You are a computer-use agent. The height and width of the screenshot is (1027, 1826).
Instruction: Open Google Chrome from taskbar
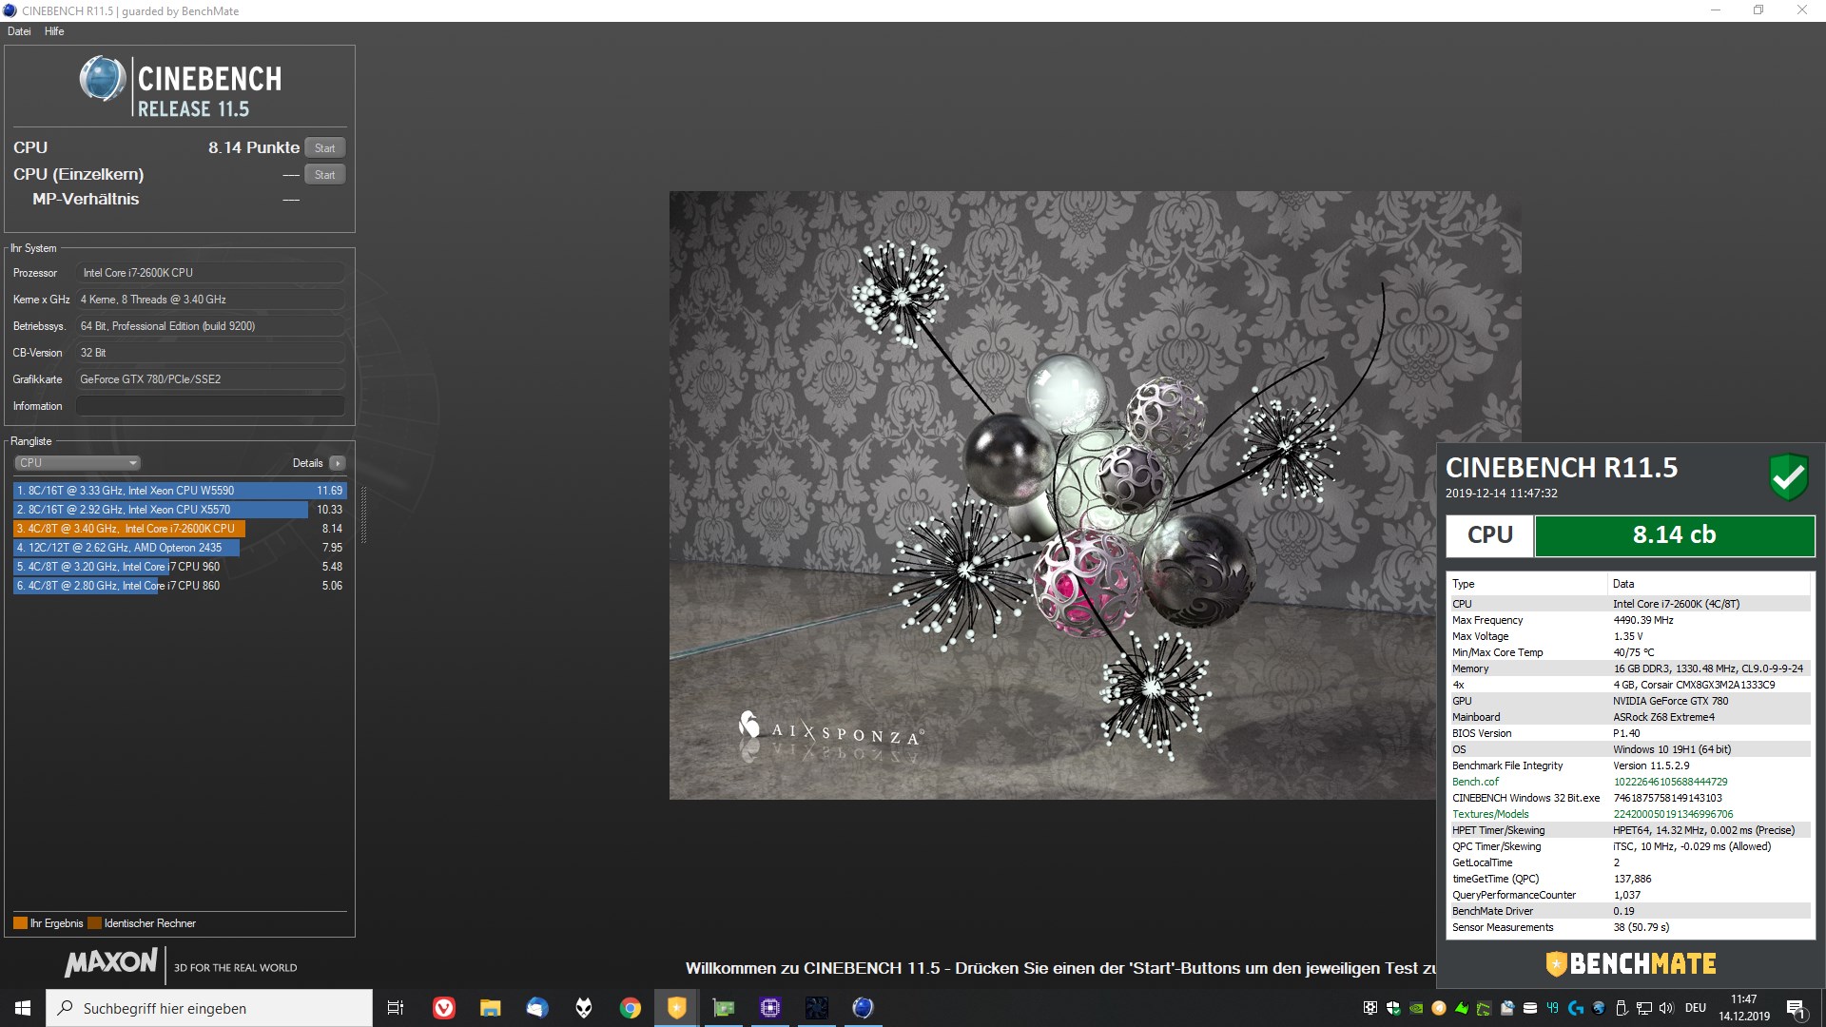[630, 1008]
